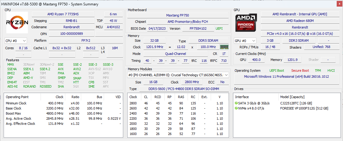Expand the memory module selection dropdown
The image size is (343, 141).
(x=178, y=75)
